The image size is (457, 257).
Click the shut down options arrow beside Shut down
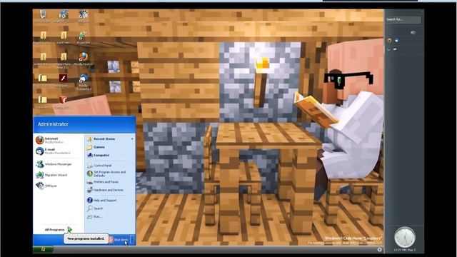132,240
